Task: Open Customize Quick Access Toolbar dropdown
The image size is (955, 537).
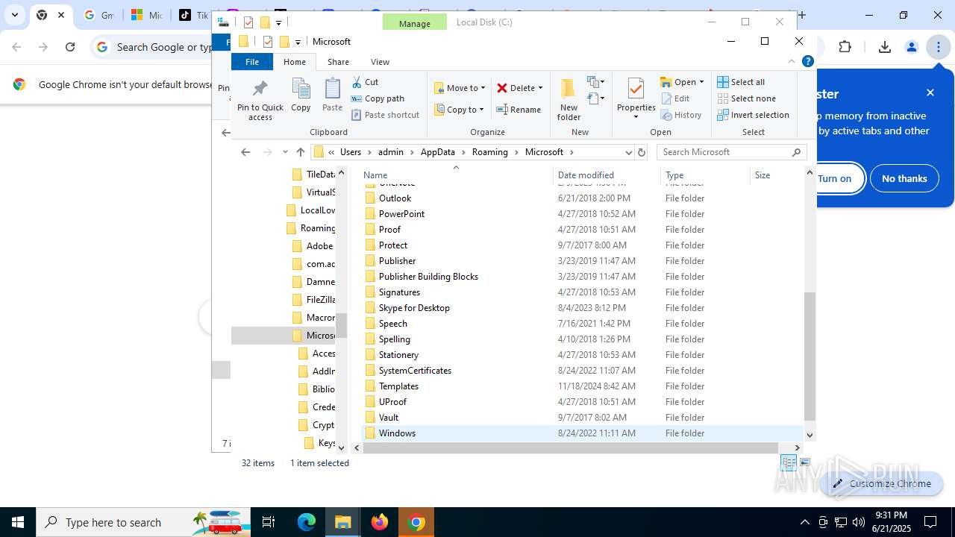Action: (x=298, y=42)
